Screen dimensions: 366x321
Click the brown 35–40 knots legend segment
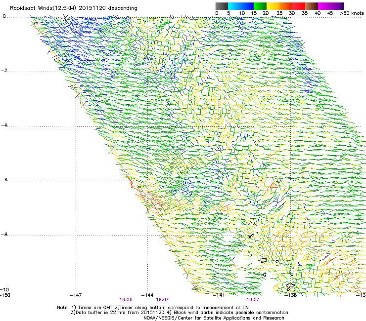(312, 6)
